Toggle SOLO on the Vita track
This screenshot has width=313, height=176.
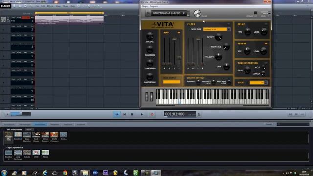point(13,18)
